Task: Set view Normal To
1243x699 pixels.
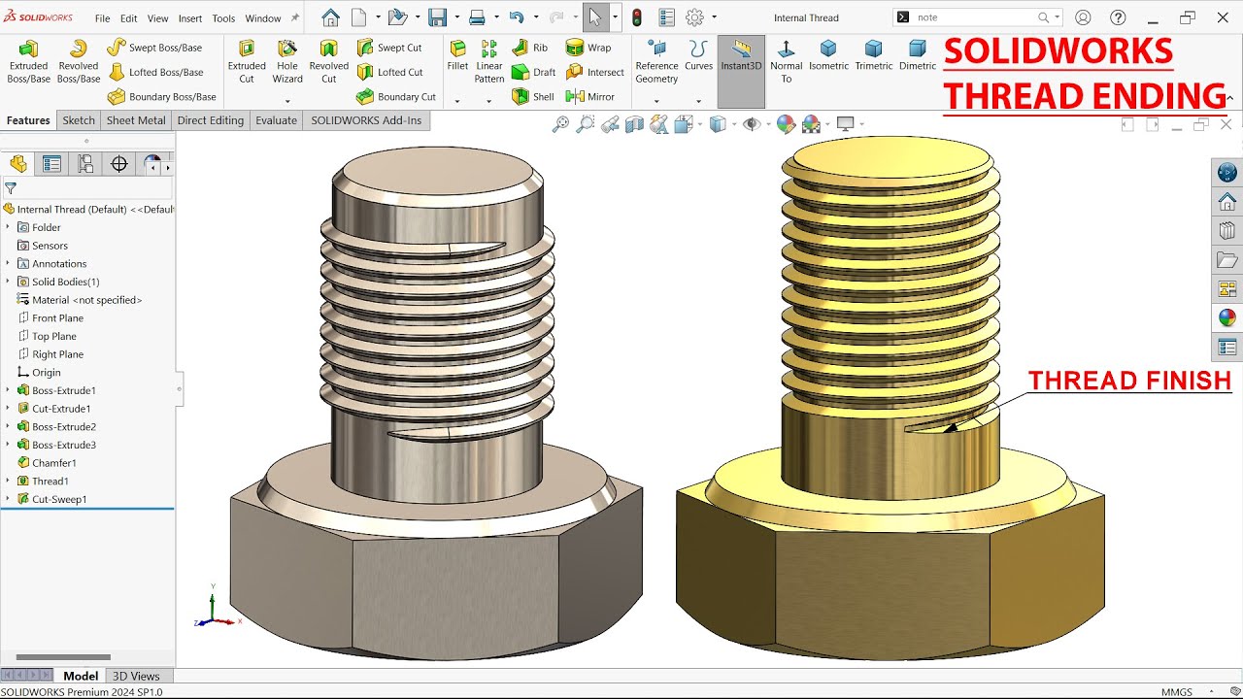Action: point(787,61)
